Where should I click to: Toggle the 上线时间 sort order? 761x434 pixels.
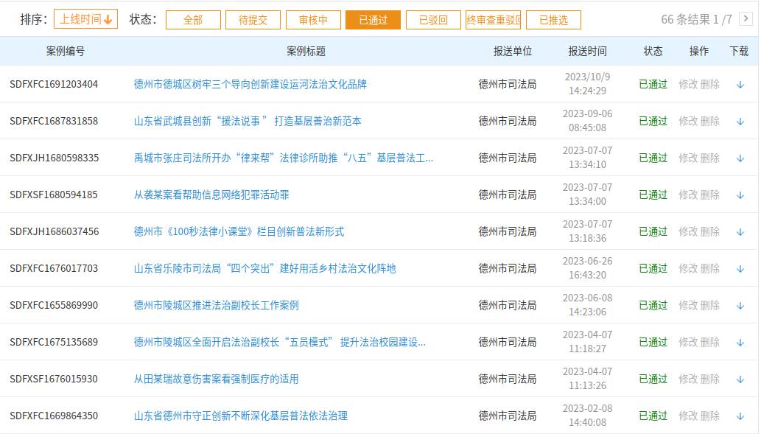point(85,20)
